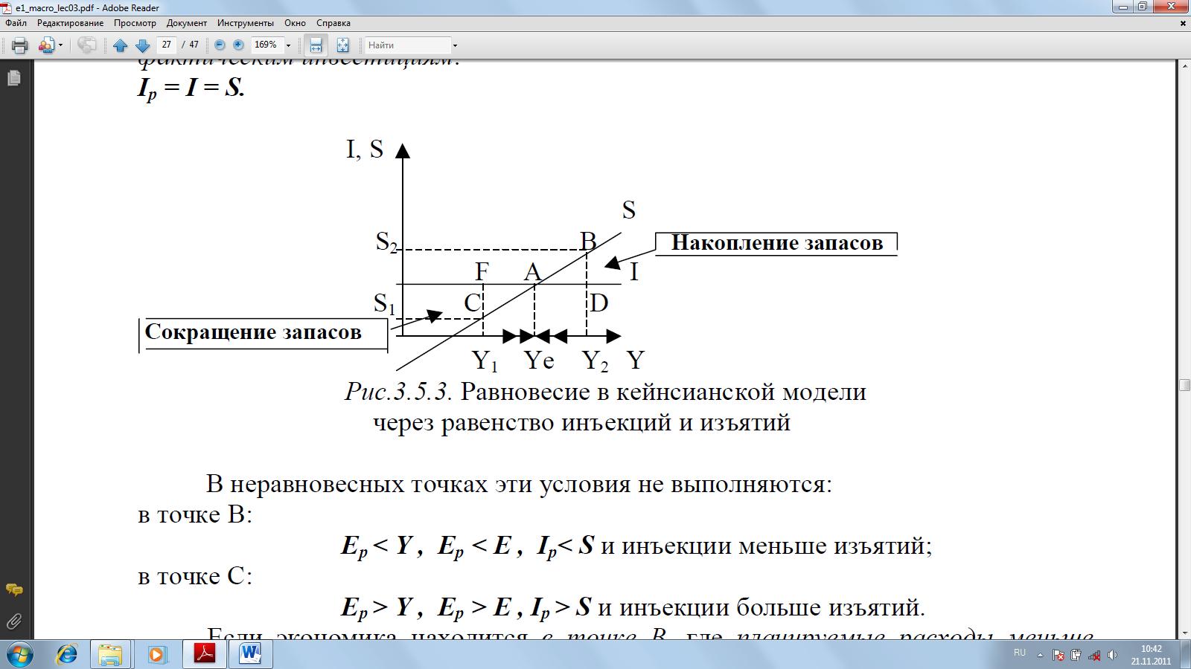This screenshot has width=1191, height=669.
Task: Open the Pages panel in left sidebar
Action: tap(13, 78)
